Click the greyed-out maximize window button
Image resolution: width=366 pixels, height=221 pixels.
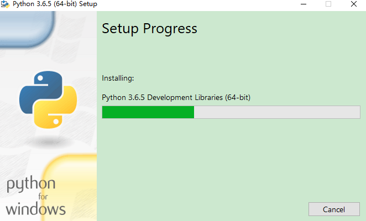328,4
